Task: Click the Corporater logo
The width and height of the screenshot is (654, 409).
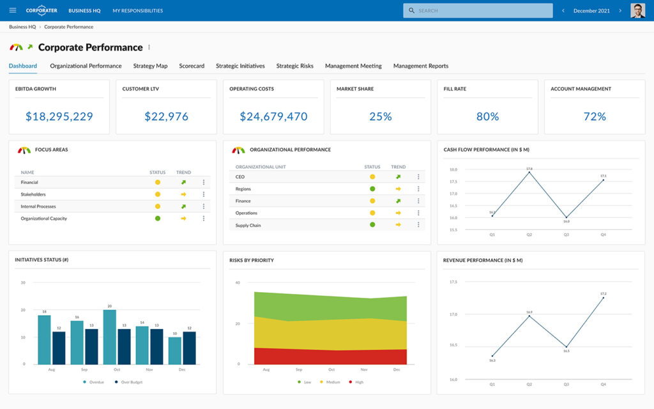Action: tap(41, 10)
